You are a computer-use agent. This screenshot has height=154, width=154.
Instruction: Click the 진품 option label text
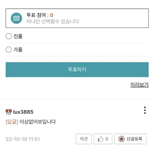click(18, 36)
